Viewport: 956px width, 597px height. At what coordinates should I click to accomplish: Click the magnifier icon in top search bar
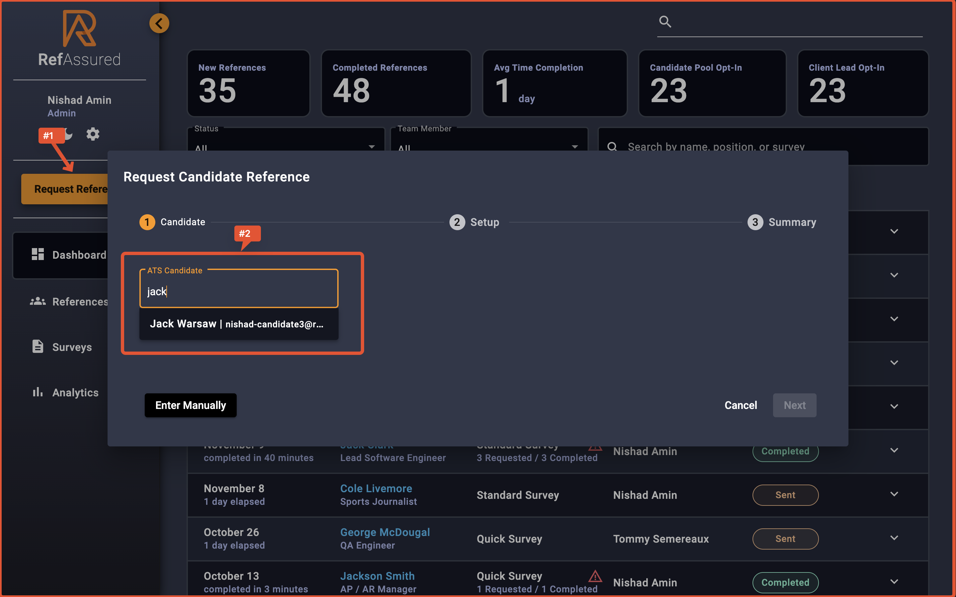(665, 22)
